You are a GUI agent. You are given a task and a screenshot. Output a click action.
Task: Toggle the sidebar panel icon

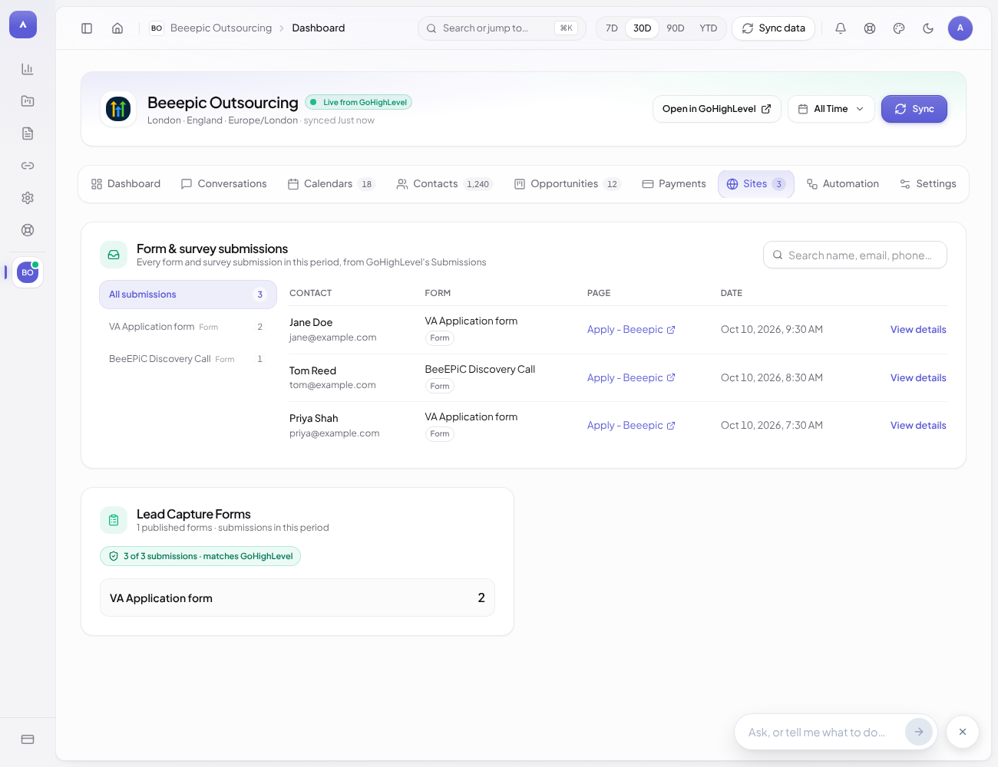coord(87,28)
